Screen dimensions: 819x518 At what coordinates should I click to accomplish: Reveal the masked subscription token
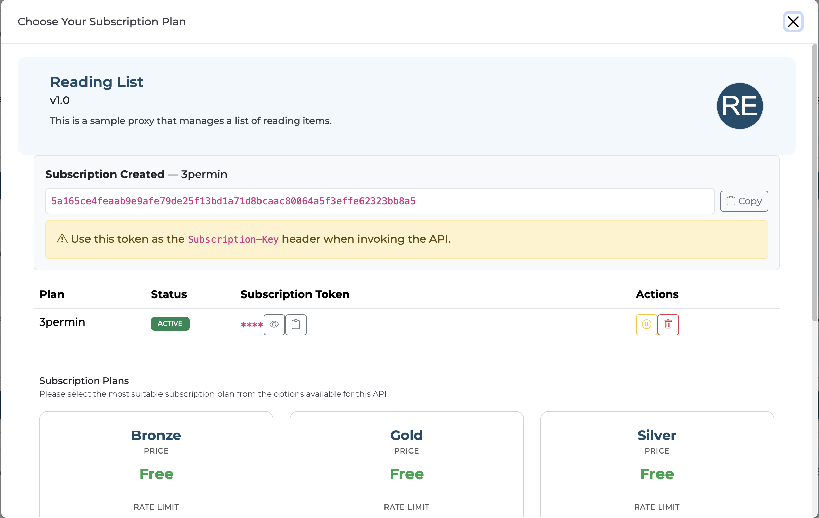[x=274, y=325]
